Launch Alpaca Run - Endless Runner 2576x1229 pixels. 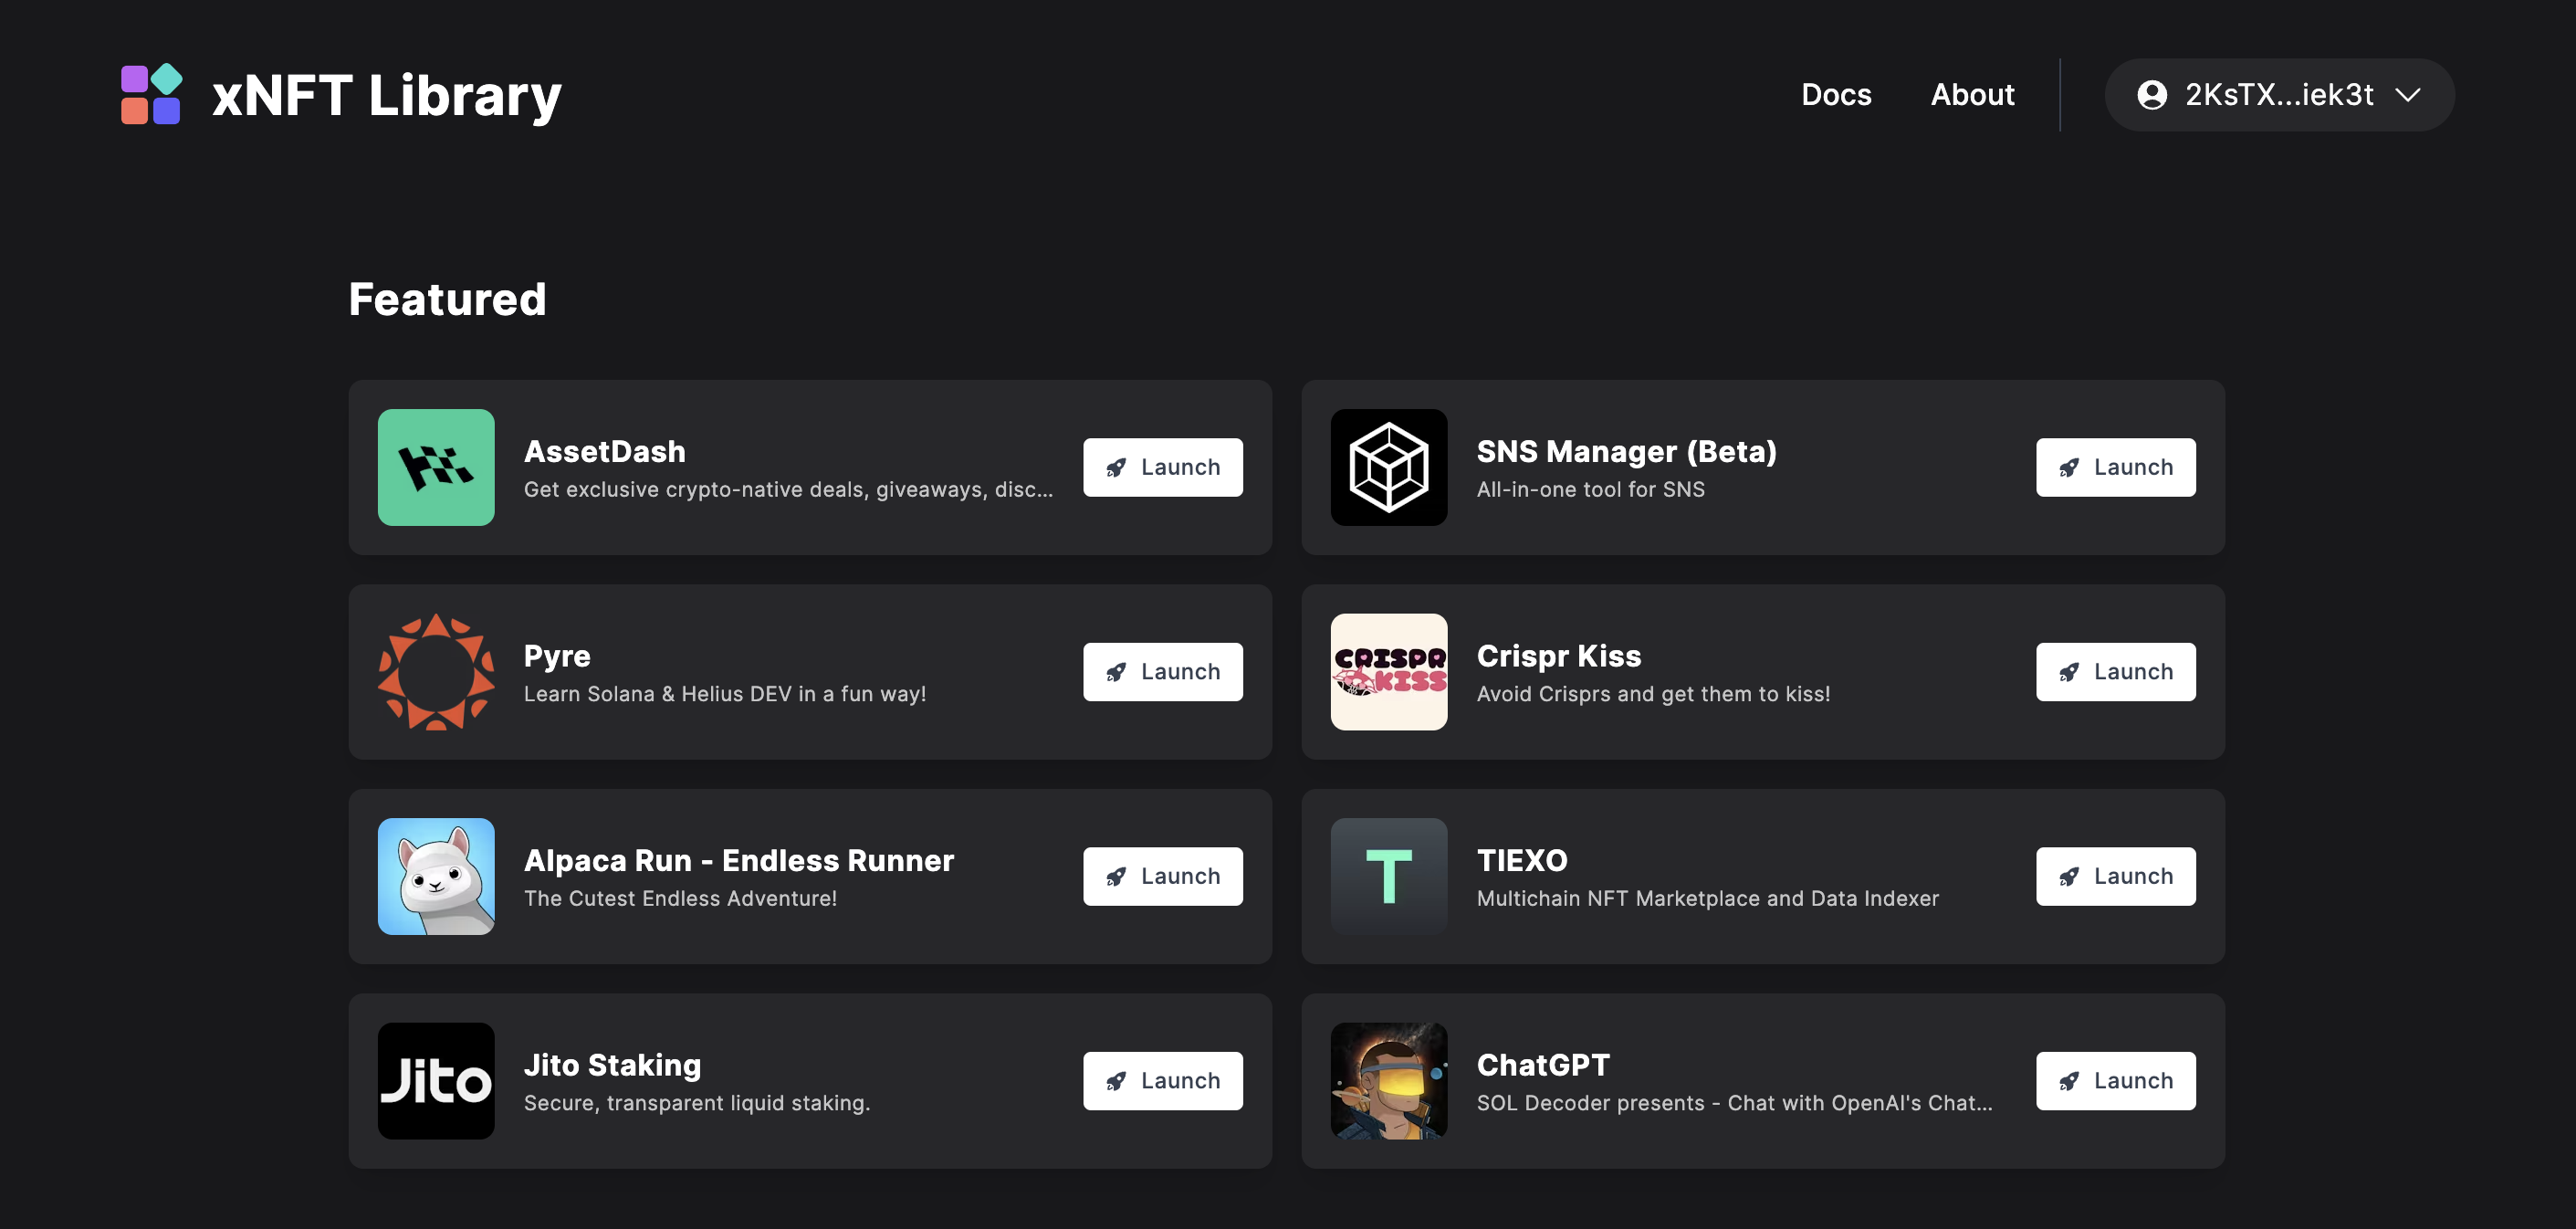(1162, 876)
